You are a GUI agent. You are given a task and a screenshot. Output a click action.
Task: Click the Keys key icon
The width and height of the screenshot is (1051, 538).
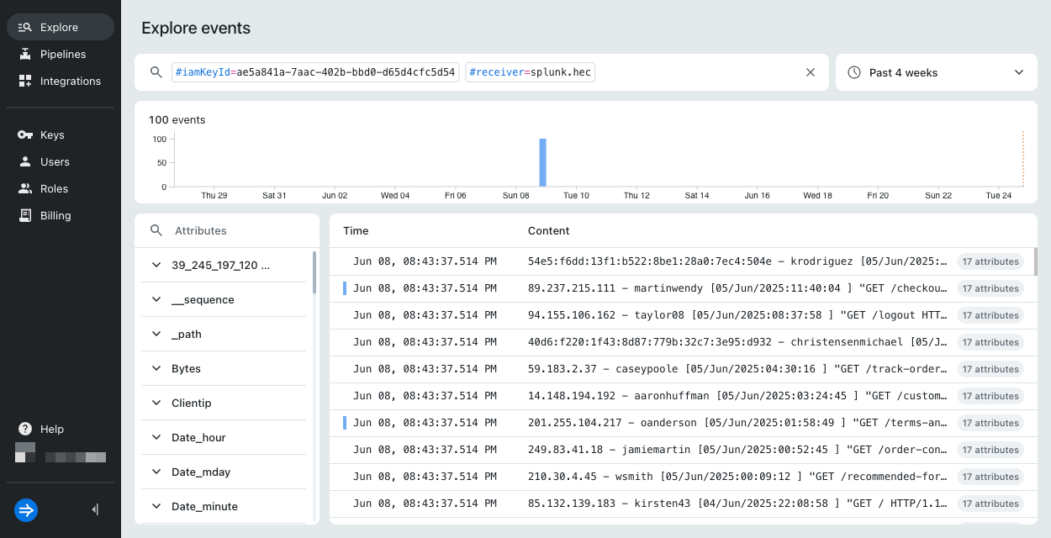(x=24, y=134)
